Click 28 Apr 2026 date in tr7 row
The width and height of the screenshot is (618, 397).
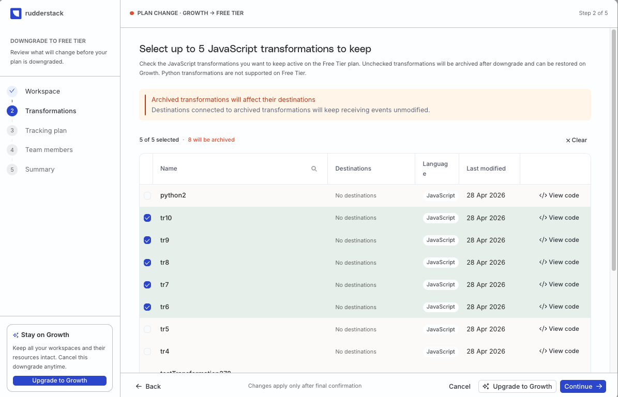[486, 285]
